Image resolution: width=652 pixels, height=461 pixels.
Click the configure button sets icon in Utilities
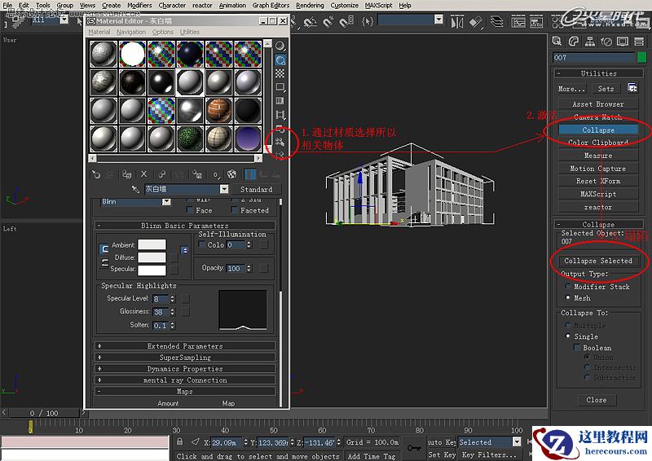click(632, 88)
